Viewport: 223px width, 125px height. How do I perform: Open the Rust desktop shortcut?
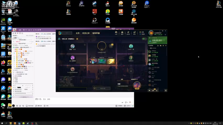(x=94, y=12)
